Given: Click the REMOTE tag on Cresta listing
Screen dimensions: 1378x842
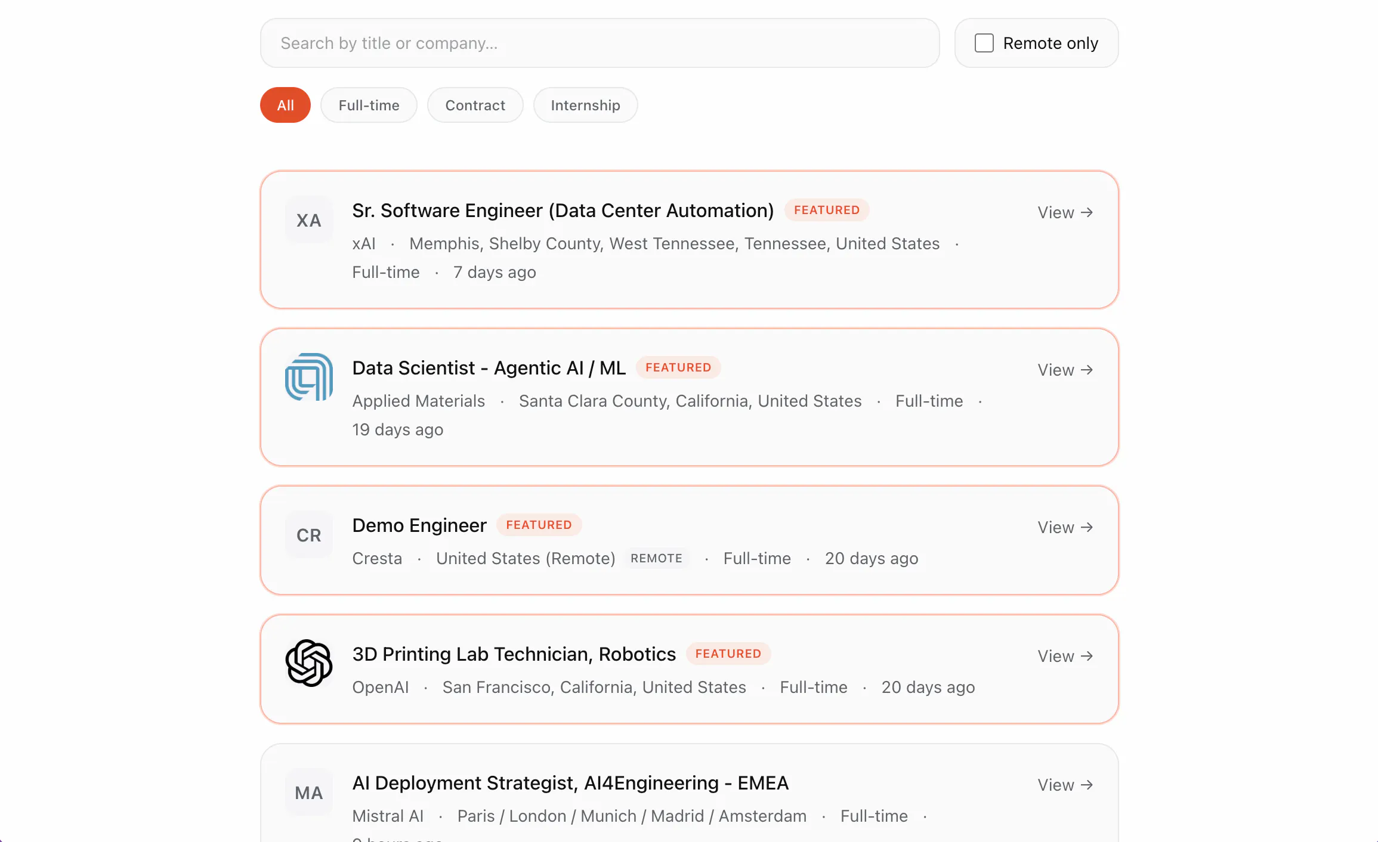Looking at the screenshot, I should pyautogui.click(x=656, y=558).
